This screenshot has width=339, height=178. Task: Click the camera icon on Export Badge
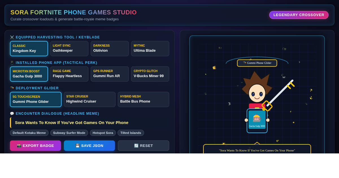pos(19,146)
